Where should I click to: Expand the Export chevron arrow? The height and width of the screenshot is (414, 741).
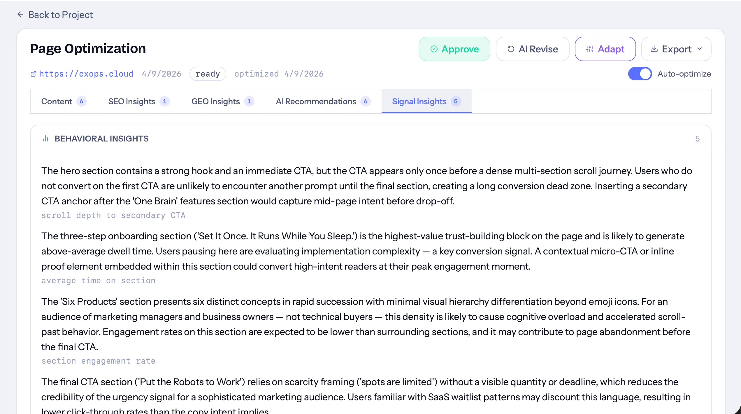[x=700, y=49]
